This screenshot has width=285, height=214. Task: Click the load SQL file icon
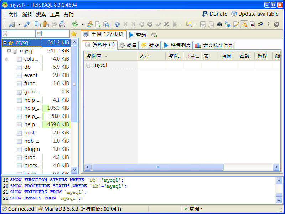[x=106, y=24]
